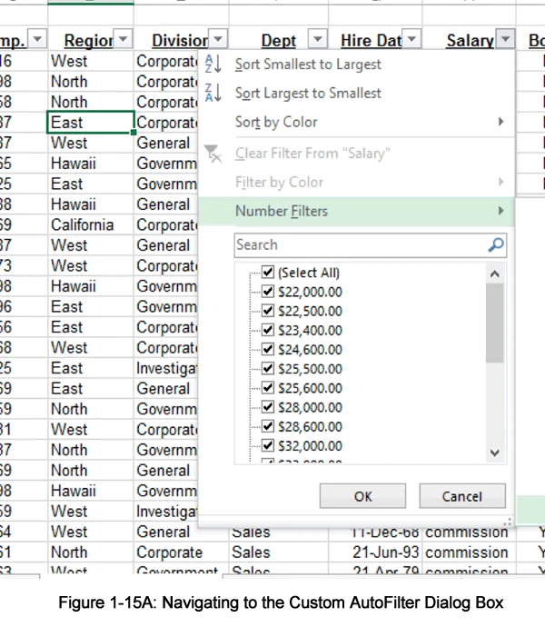The image size is (545, 627).
Task: Click the Sort A to Z ascending icon
Action: click(213, 65)
